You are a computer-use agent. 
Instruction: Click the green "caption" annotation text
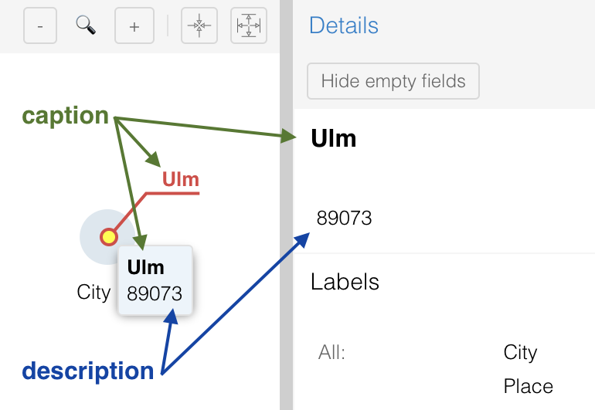(x=66, y=116)
